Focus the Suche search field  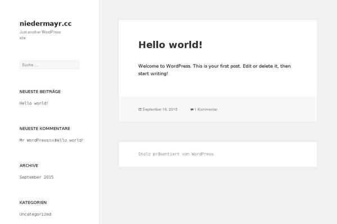[49, 65]
